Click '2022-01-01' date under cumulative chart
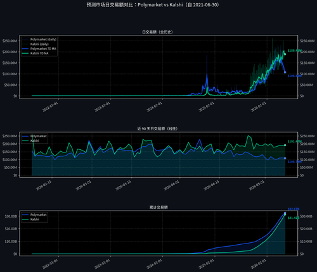 50,264
